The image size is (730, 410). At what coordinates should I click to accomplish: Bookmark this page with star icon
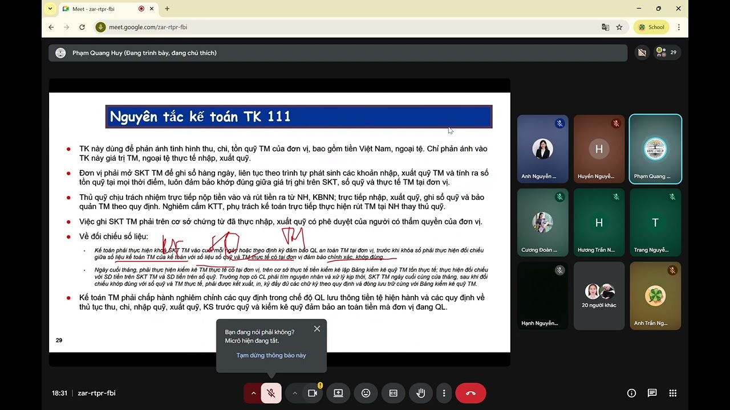click(x=619, y=27)
